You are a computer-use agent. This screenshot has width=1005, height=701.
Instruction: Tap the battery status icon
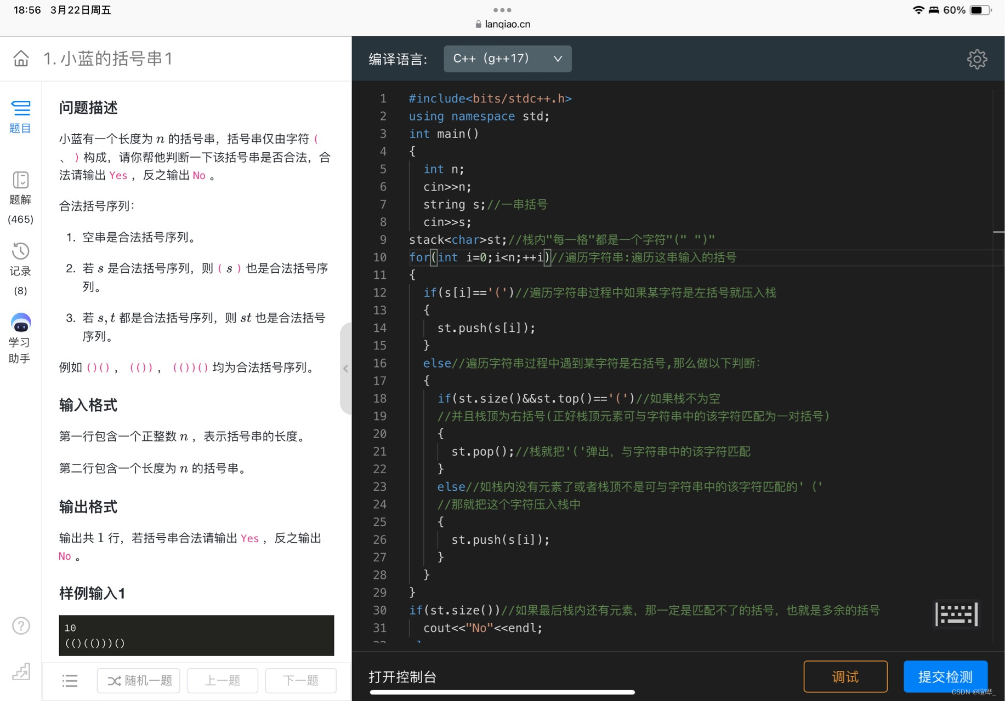click(x=981, y=10)
